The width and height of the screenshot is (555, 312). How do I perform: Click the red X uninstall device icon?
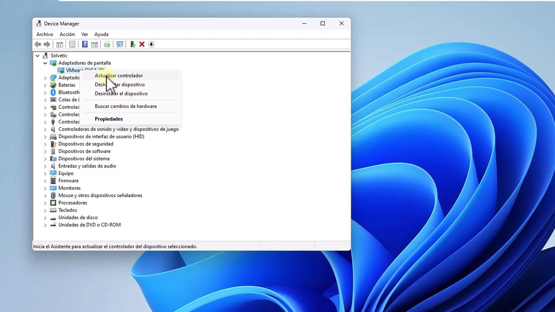[142, 44]
